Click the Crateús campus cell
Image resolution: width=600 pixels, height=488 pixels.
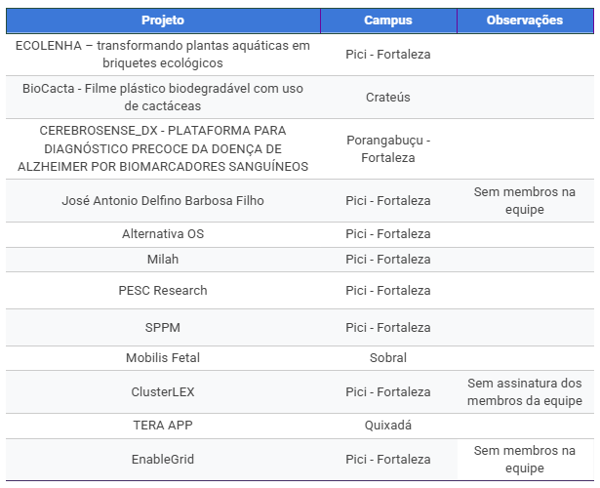click(387, 98)
